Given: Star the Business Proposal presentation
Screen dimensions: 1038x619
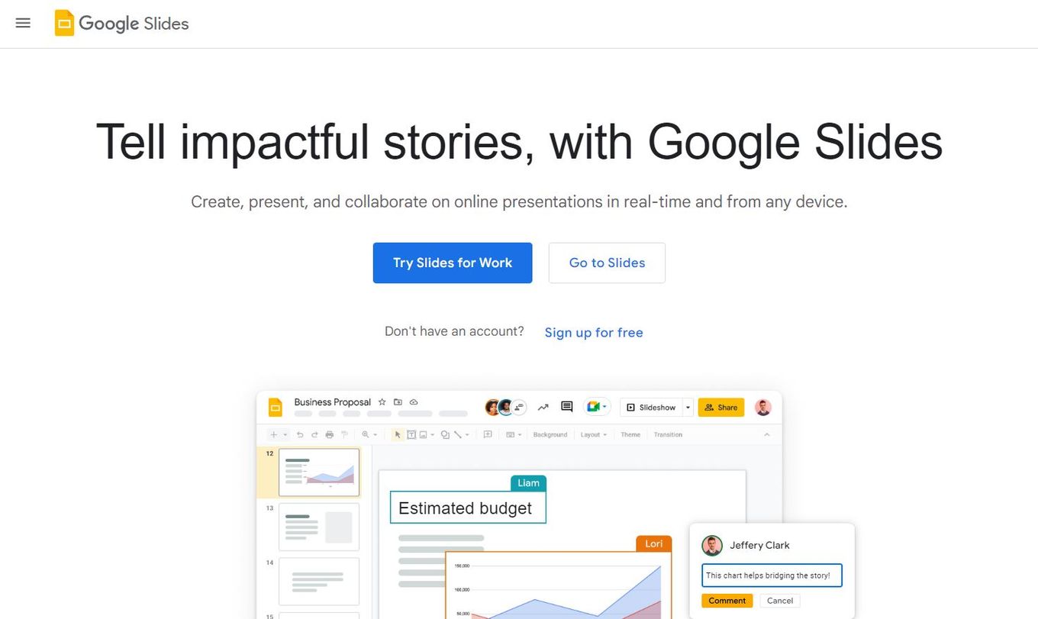Looking at the screenshot, I should 382,401.
